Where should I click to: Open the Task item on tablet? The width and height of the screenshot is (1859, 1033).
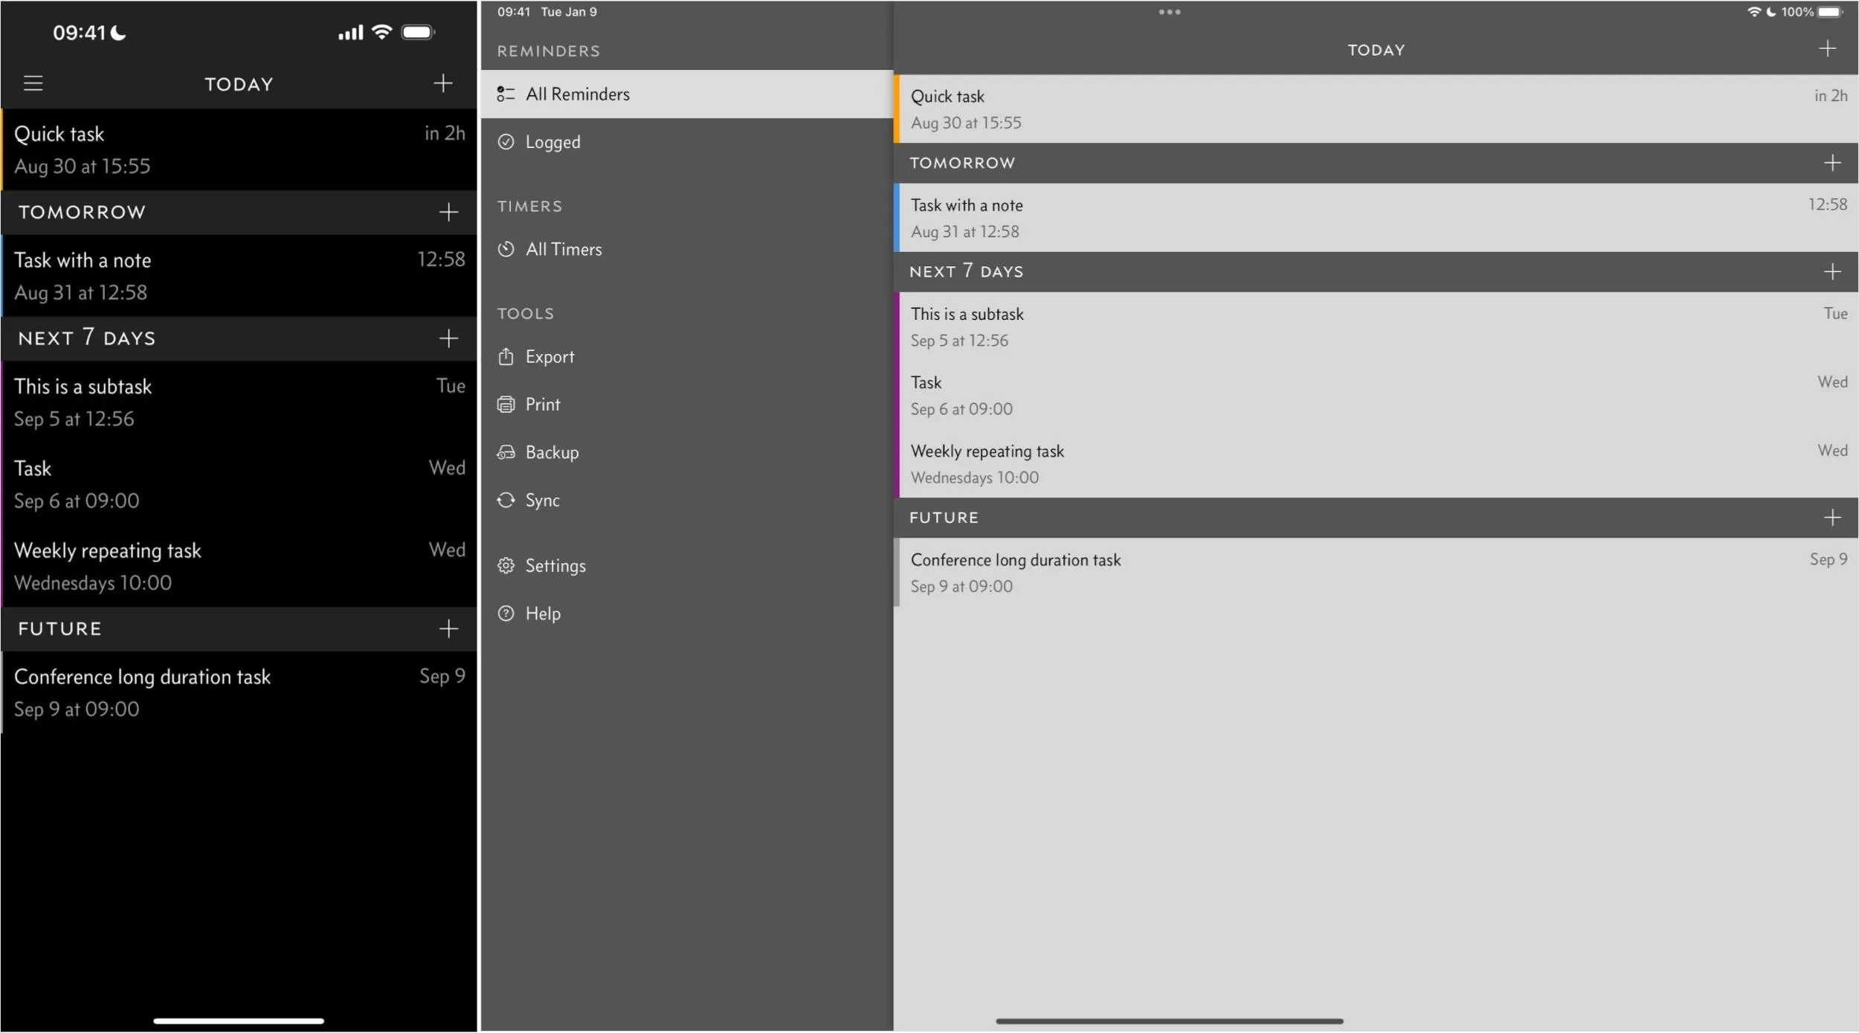point(1376,395)
